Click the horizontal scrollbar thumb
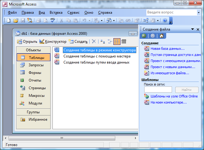204x150 pixels. (x=62, y=138)
